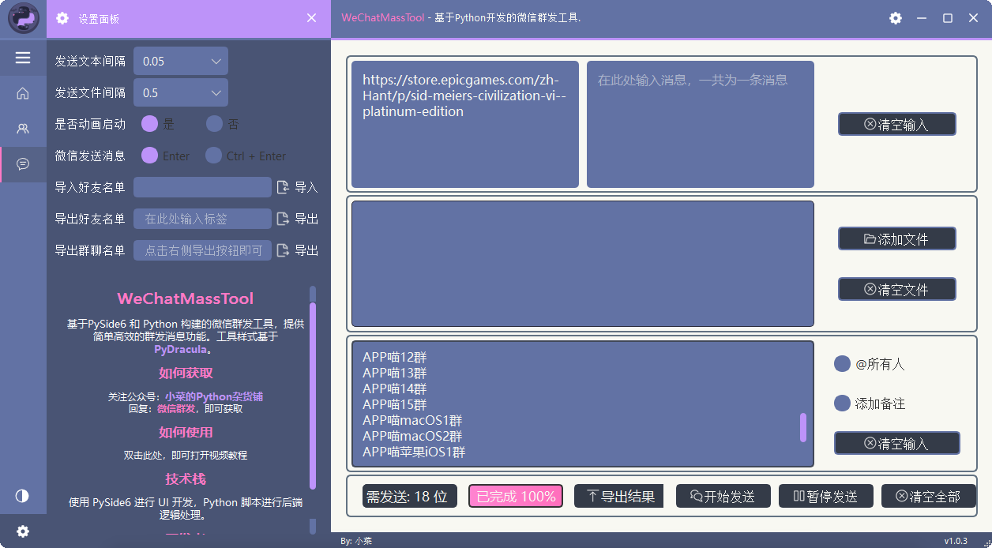Image resolution: width=992 pixels, height=548 pixels.
Task: Select the chat message page icon in sidebar
Action: [x=23, y=163]
